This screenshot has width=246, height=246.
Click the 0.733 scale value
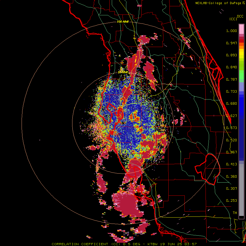232,92
